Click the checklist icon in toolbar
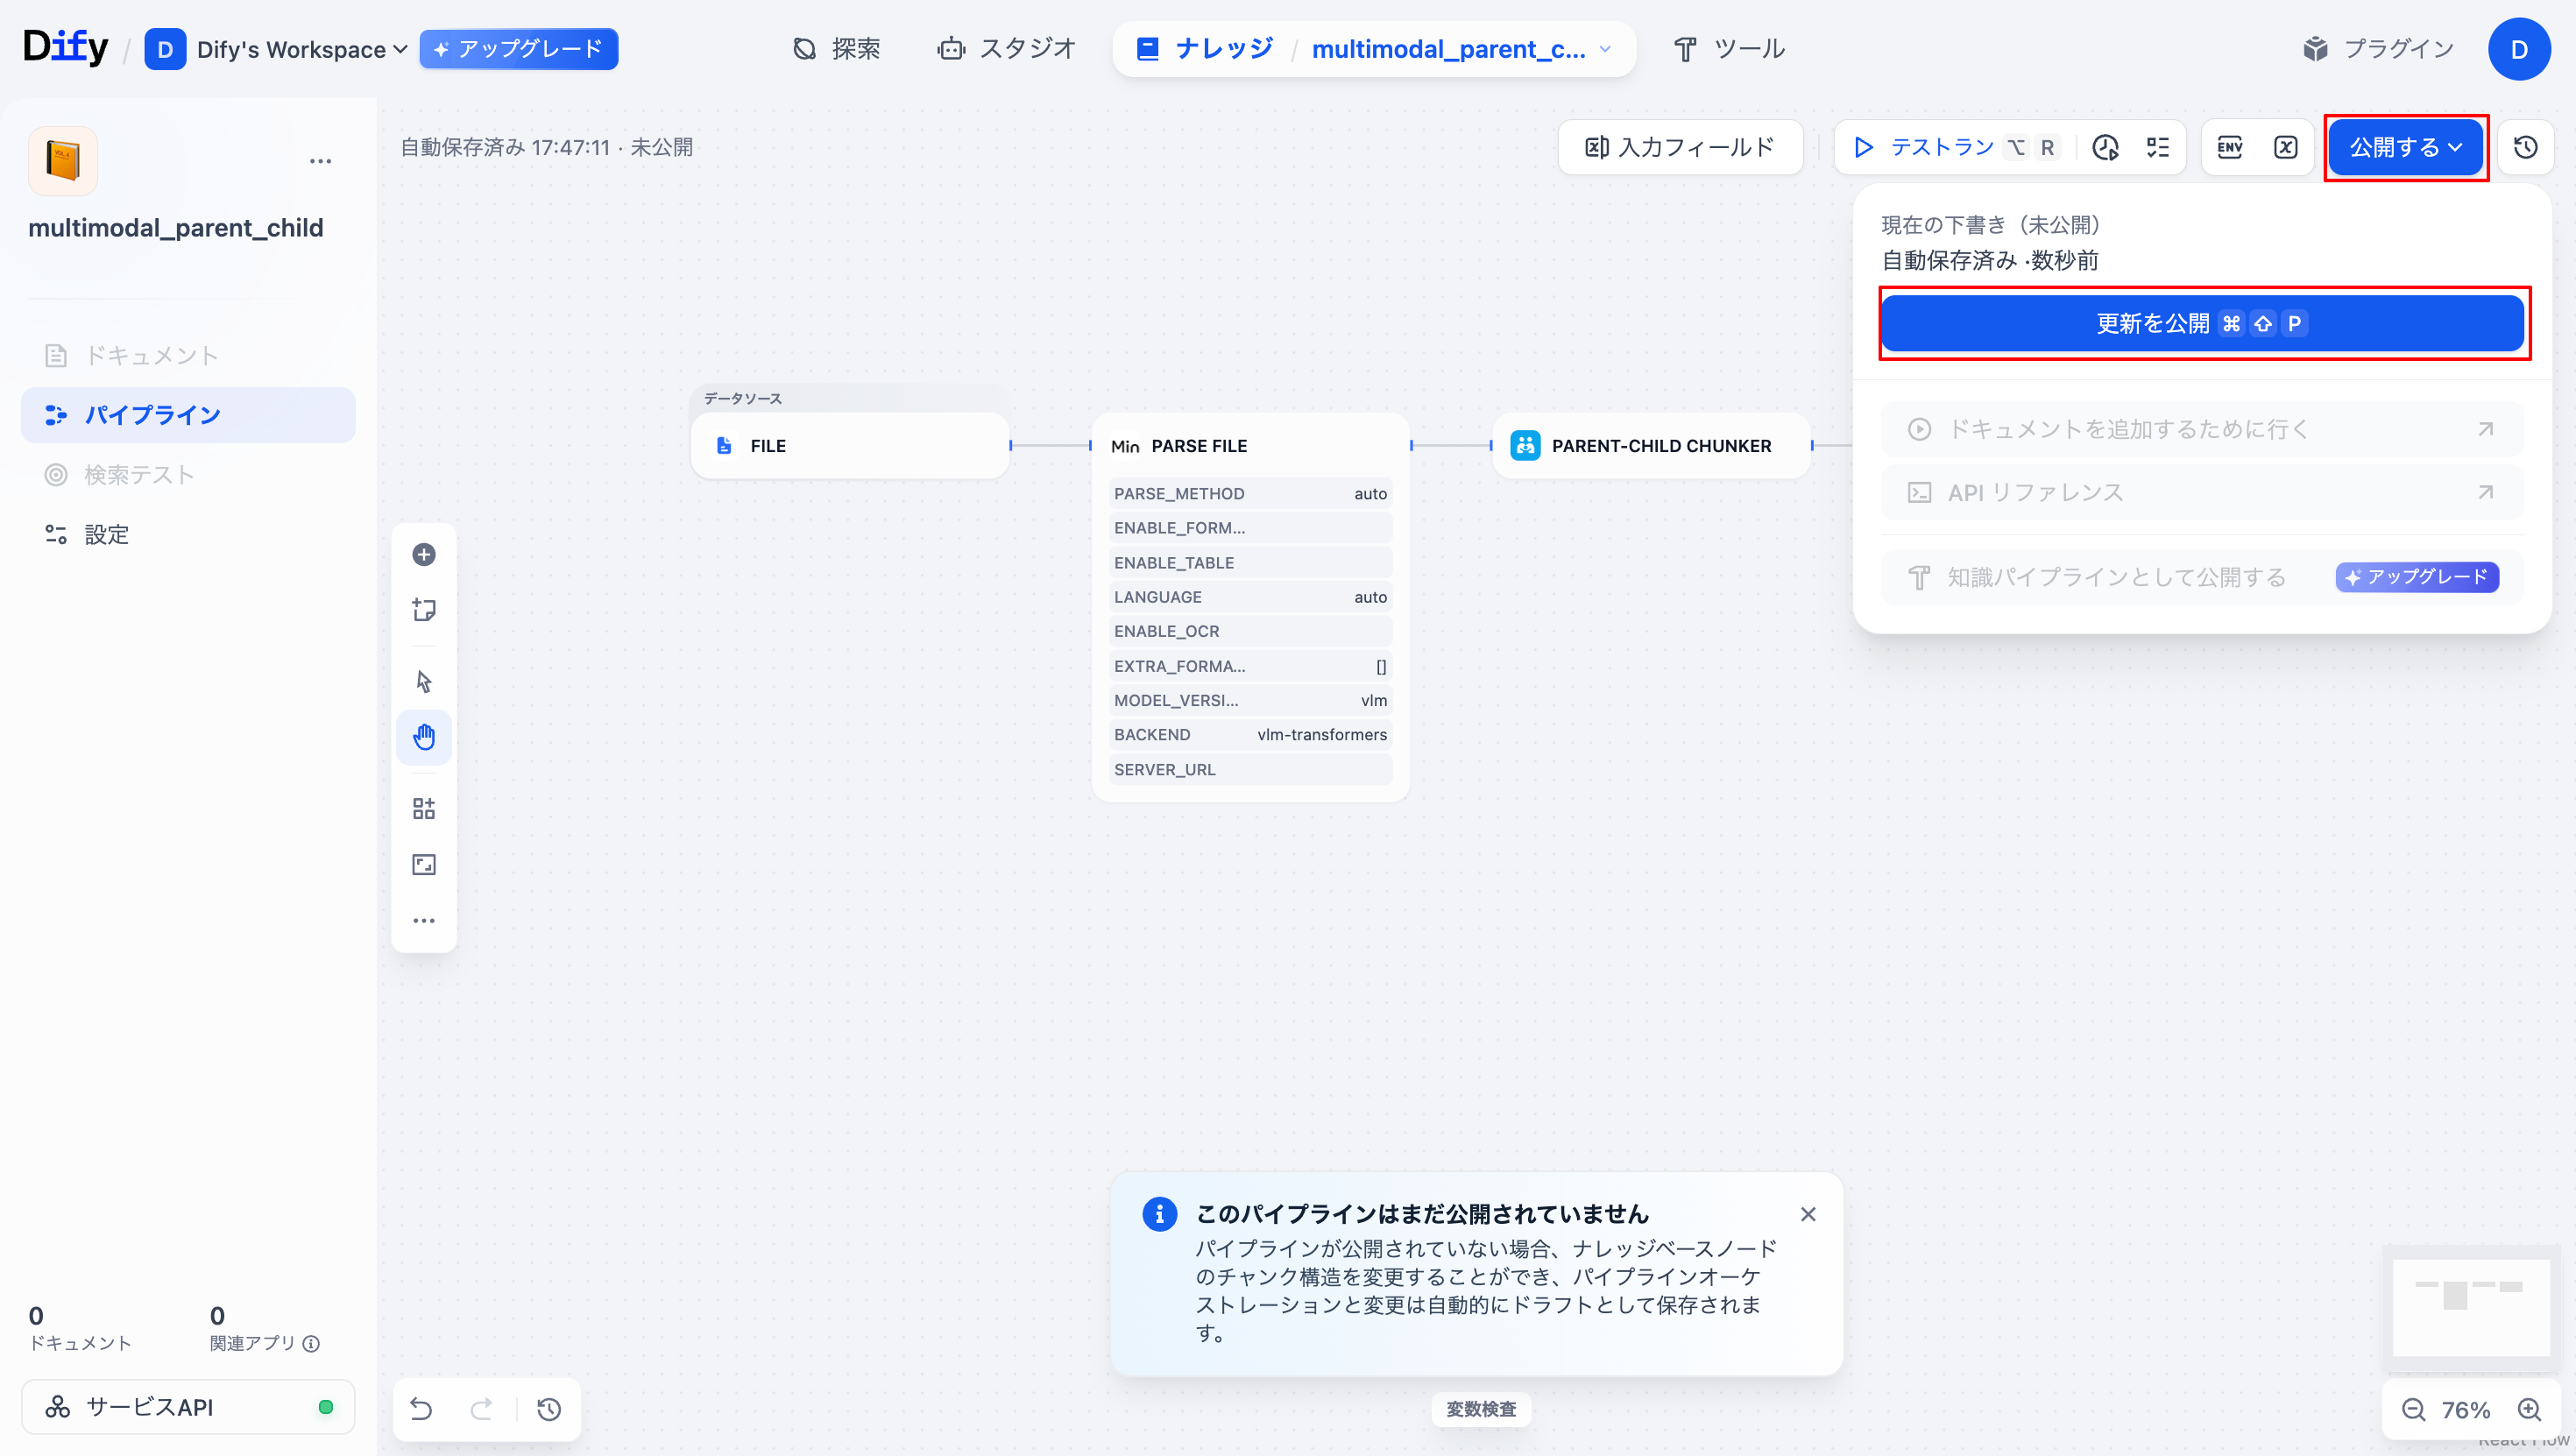Image resolution: width=2576 pixels, height=1456 pixels. coord(2158,148)
